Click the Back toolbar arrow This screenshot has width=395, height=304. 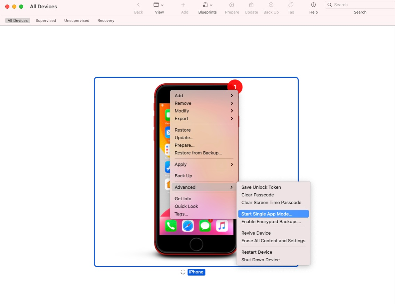[138, 5]
